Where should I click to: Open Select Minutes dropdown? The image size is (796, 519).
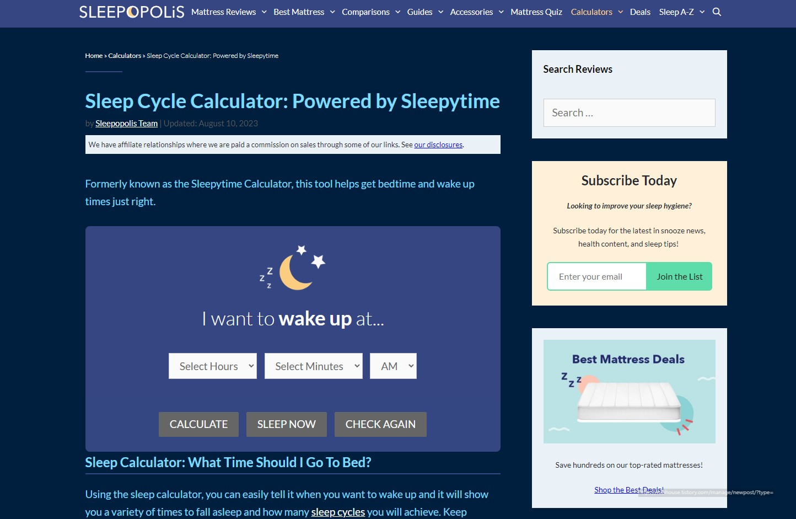pos(313,366)
